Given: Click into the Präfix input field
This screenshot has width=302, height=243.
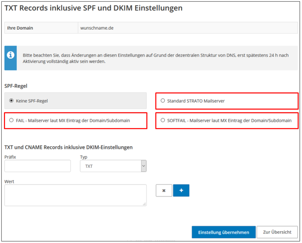Looking at the screenshot, I should pos(38,166).
